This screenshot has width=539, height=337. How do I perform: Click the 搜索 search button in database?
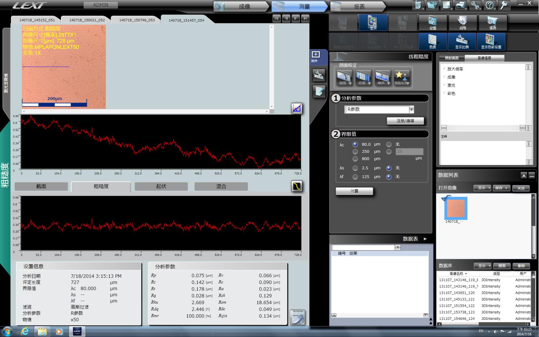[502, 266]
